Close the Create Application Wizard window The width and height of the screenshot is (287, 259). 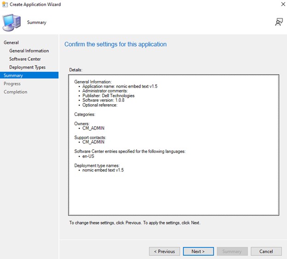(x=281, y=5)
